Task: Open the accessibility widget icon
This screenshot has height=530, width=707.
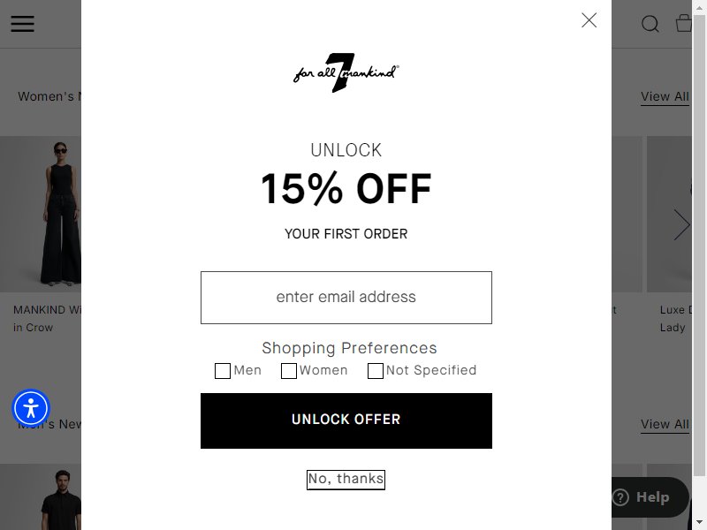Action: click(31, 408)
